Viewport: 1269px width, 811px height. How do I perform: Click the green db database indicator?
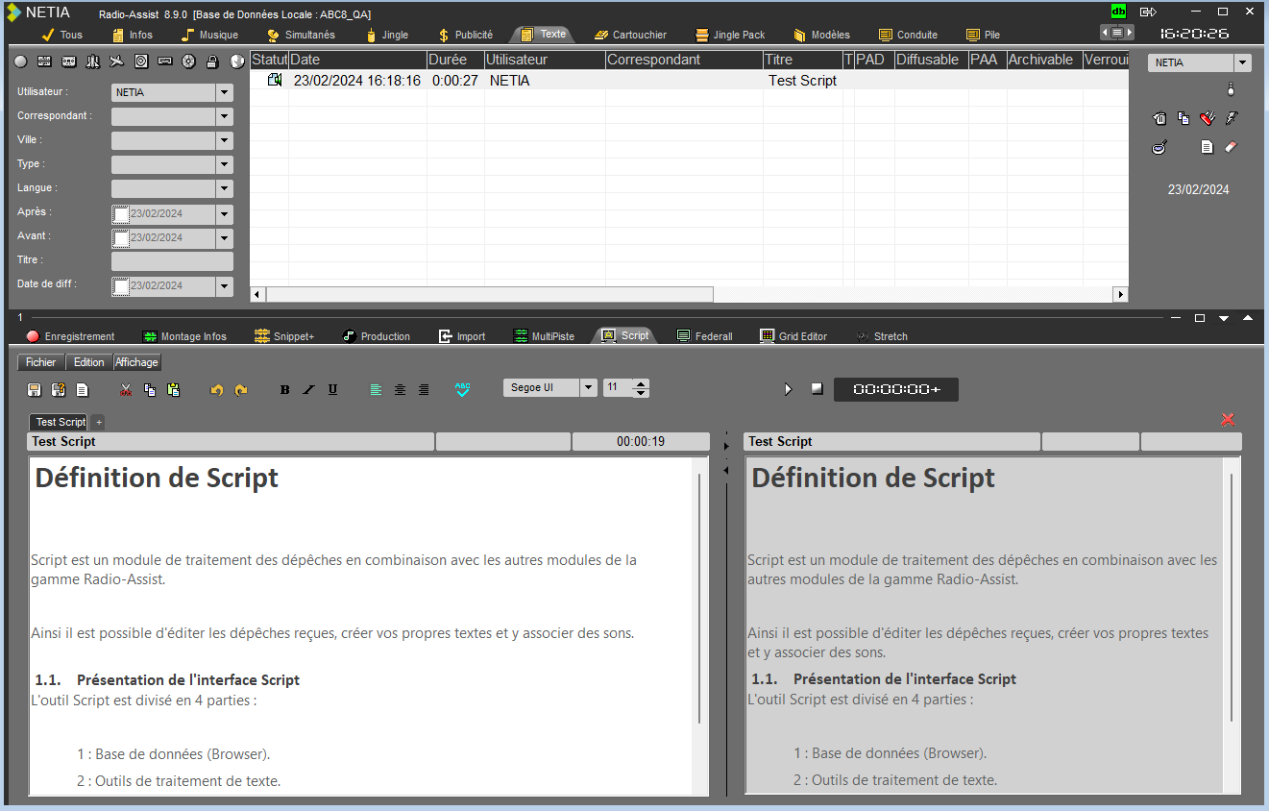(1118, 12)
